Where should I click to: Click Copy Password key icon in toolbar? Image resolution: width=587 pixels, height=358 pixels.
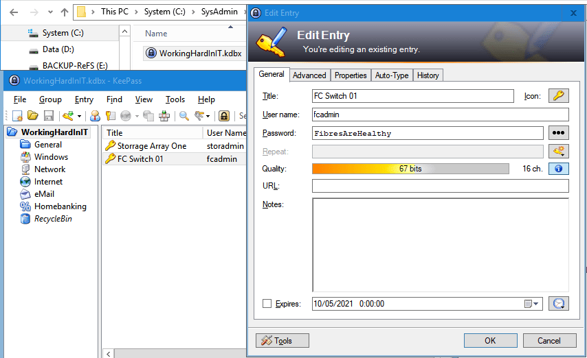click(x=111, y=116)
